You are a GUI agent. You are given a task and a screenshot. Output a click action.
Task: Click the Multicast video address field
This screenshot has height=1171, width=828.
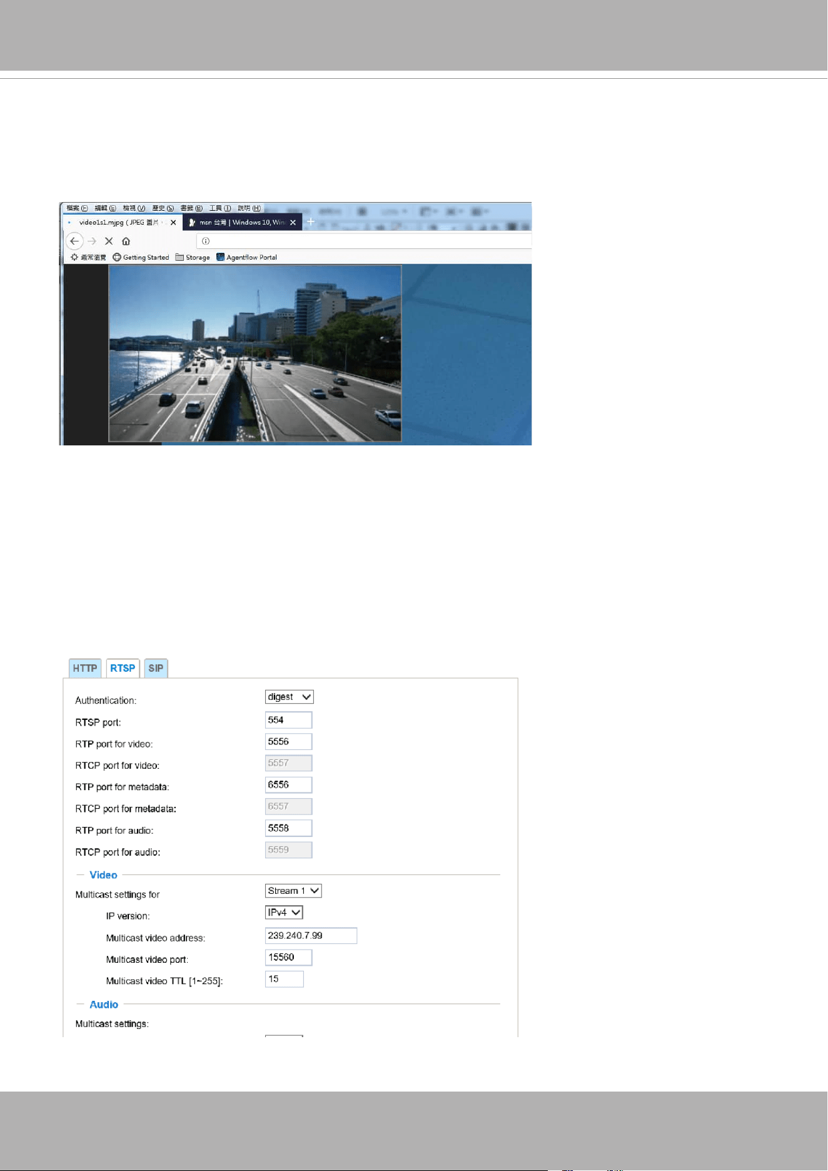click(x=311, y=936)
